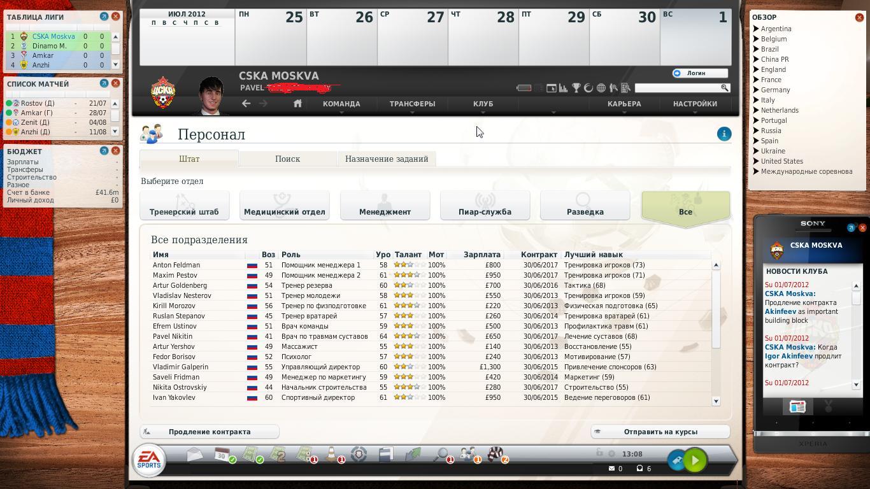Go to the home screen icon

click(x=297, y=104)
